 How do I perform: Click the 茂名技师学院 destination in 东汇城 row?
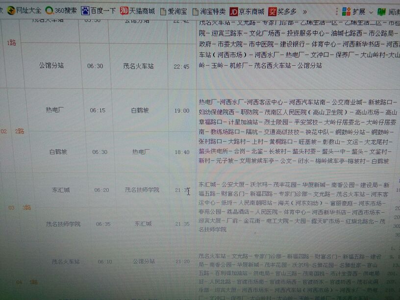pyautogui.click(x=142, y=190)
